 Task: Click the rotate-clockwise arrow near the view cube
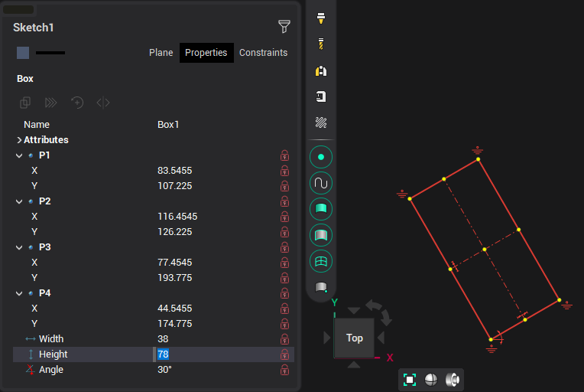(x=386, y=316)
